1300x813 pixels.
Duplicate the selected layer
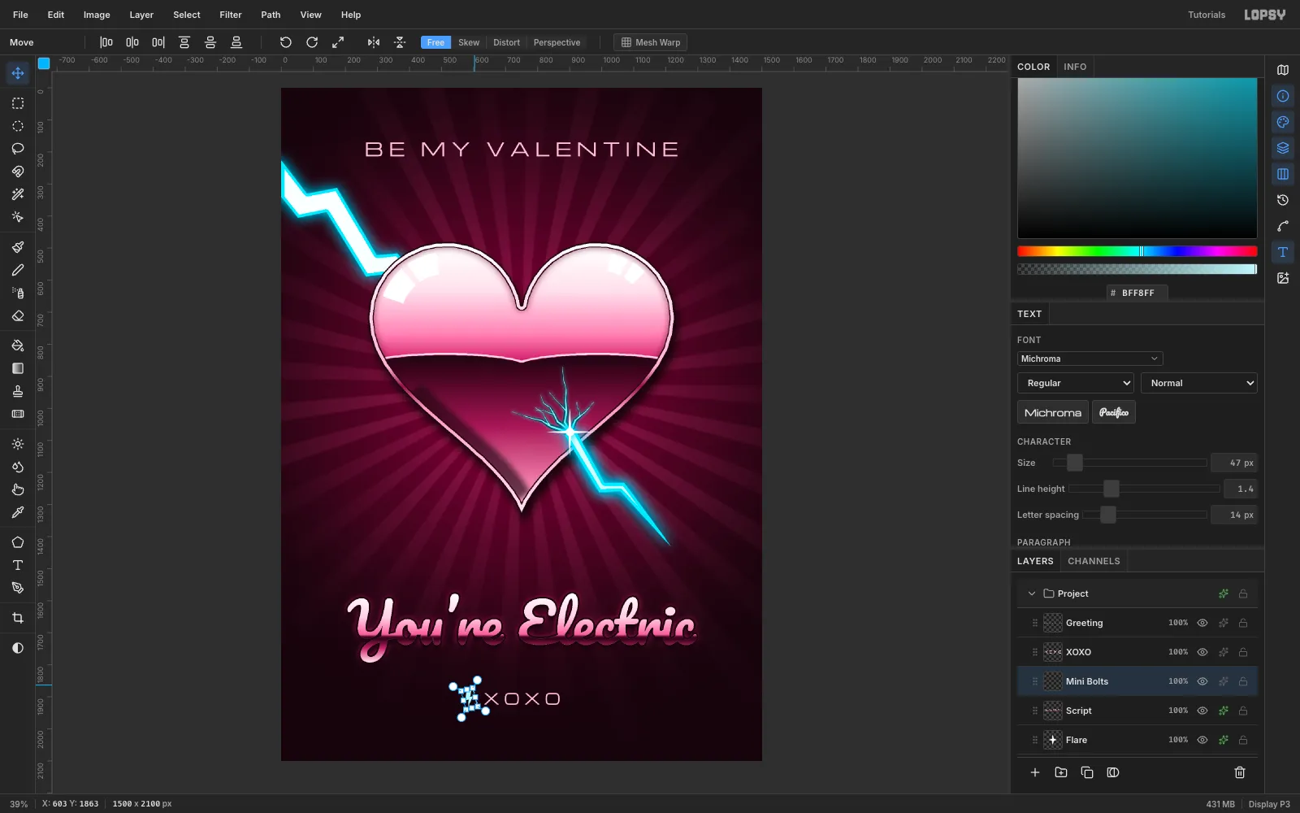click(x=1087, y=772)
